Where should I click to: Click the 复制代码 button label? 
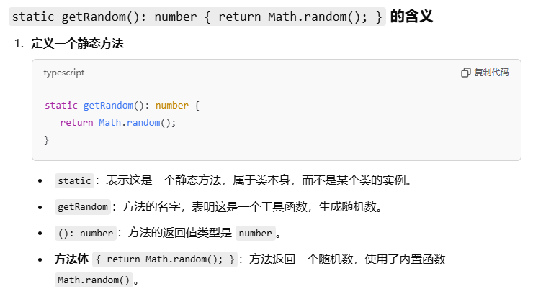click(x=491, y=73)
